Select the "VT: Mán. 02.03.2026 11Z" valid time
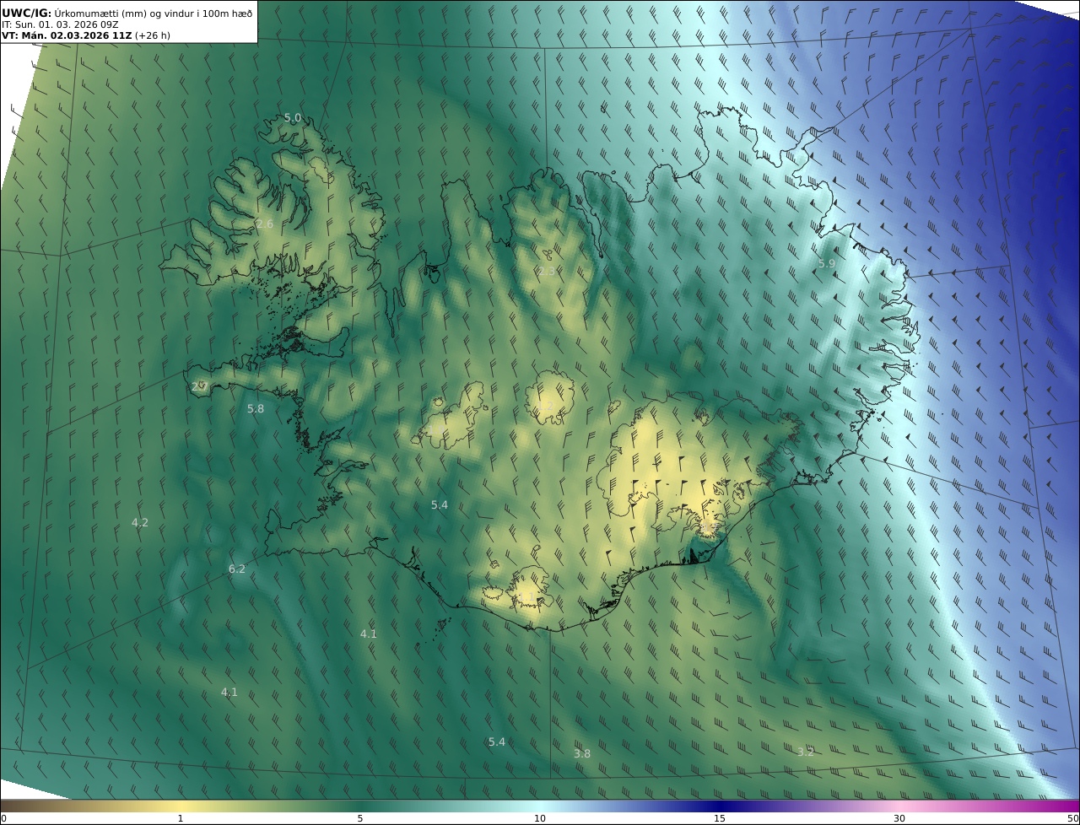Image resolution: width=1080 pixels, height=825 pixels. pyautogui.click(x=67, y=36)
